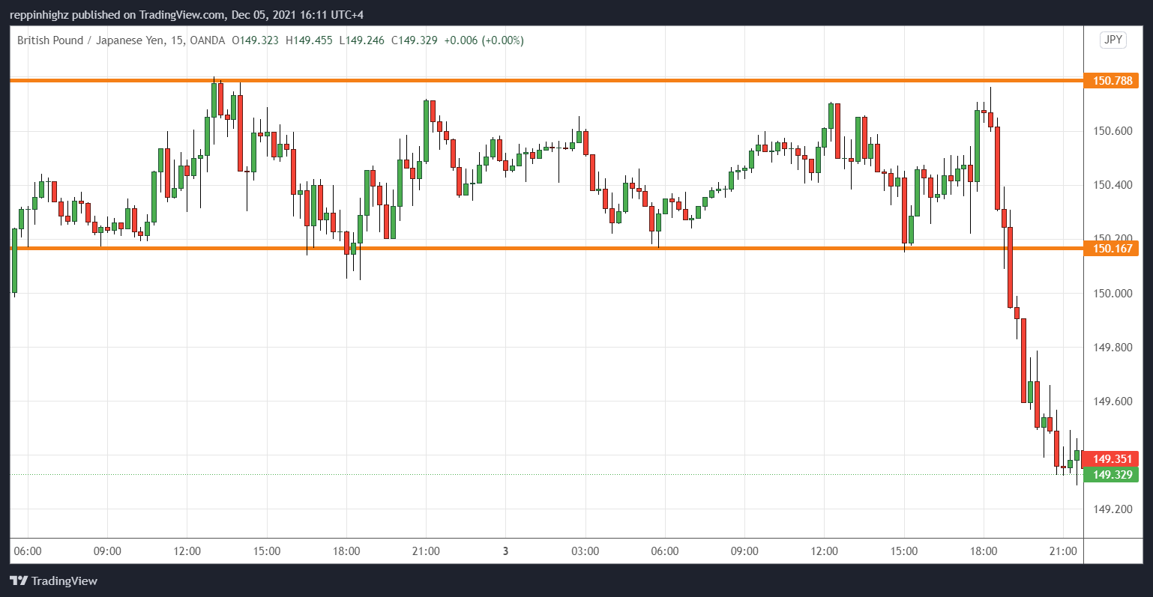The image size is (1153, 597).
Task: Click the JPY currency button
Action: click(1113, 40)
